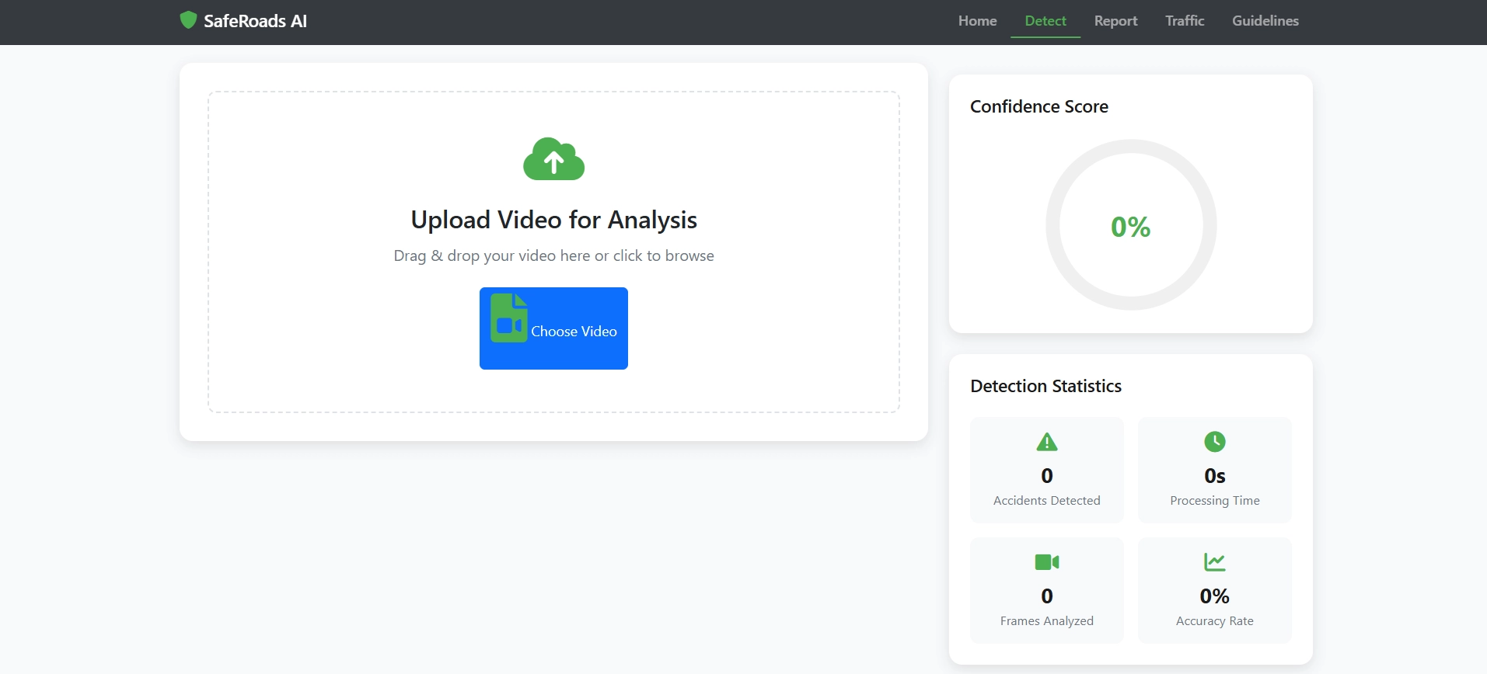
Task: Click the green cloud upload icon
Action: [553, 160]
